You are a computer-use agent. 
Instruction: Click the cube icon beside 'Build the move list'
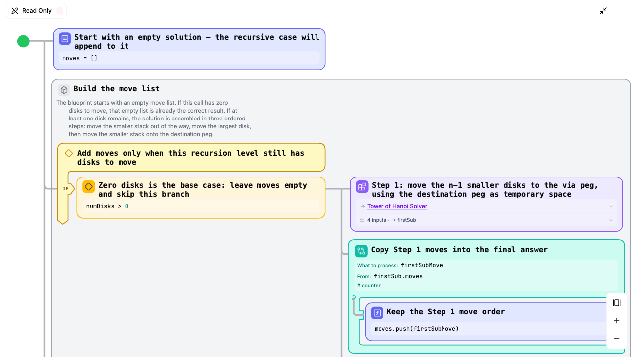(64, 90)
